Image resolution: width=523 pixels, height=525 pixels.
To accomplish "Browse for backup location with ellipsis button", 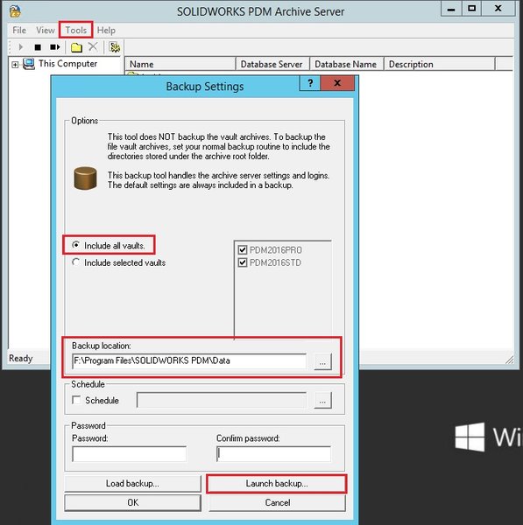I will (323, 361).
